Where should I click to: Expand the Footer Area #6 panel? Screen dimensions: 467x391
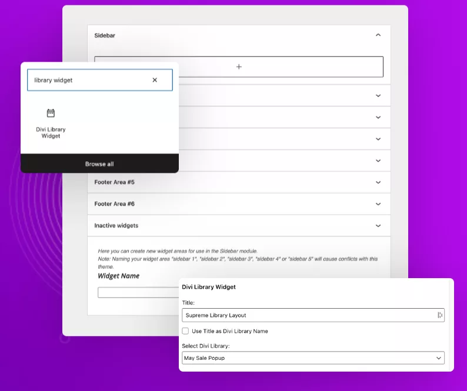(x=378, y=204)
